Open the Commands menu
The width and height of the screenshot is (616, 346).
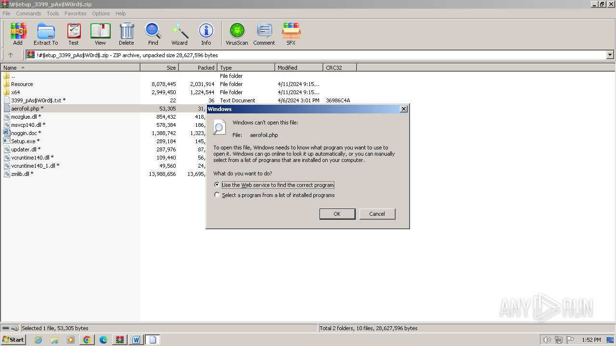(x=28, y=13)
